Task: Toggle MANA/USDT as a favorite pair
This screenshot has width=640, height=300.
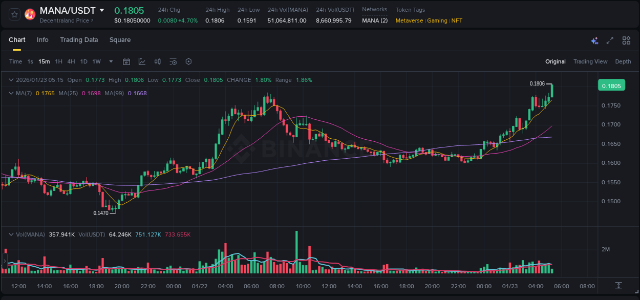Action: point(14,14)
